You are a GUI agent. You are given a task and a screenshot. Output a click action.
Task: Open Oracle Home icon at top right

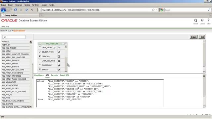coord(195,20)
